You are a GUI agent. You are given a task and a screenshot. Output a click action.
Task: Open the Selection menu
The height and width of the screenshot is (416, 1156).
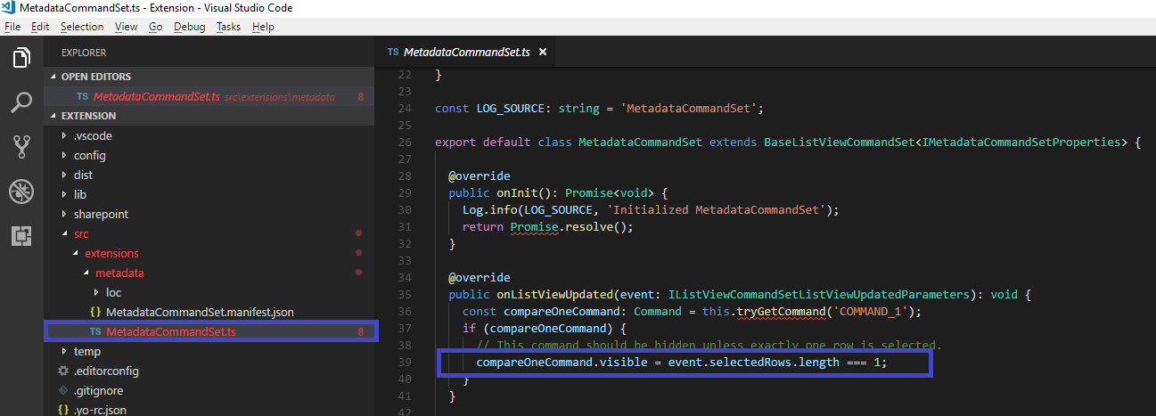82,27
